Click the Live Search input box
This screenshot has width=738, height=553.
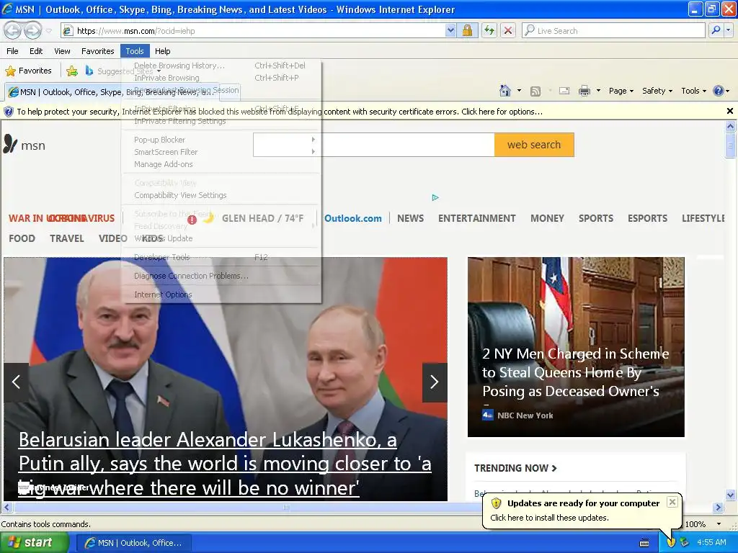click(614, 31)
